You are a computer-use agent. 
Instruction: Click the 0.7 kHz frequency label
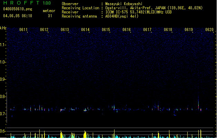pyautogui.click(x=3, y=114)
